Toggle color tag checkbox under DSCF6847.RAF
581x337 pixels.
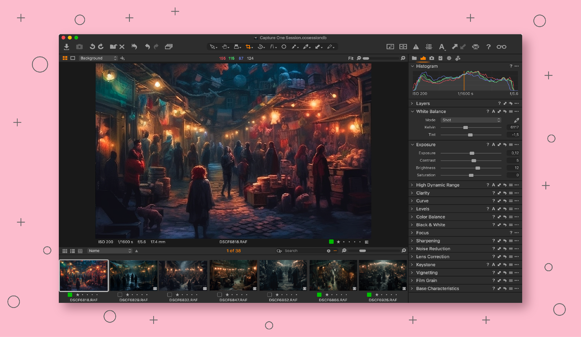[220, 294]
